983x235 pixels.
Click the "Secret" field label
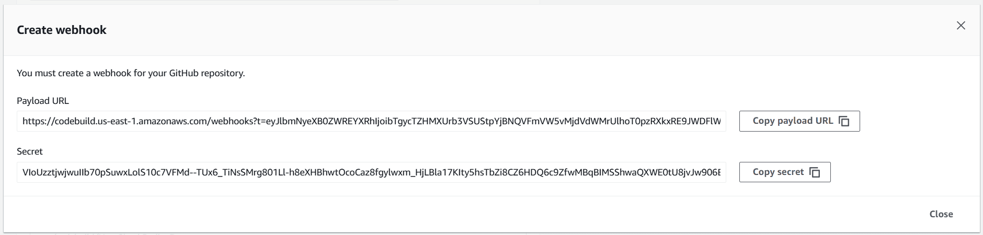[30, 151]
